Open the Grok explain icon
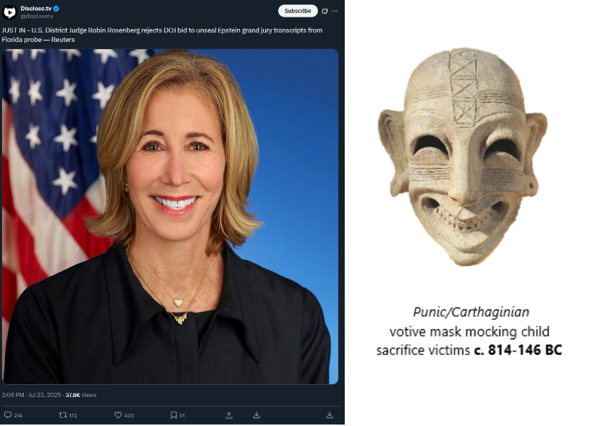This screenshot has width=589, height=426. click(324, 11)
